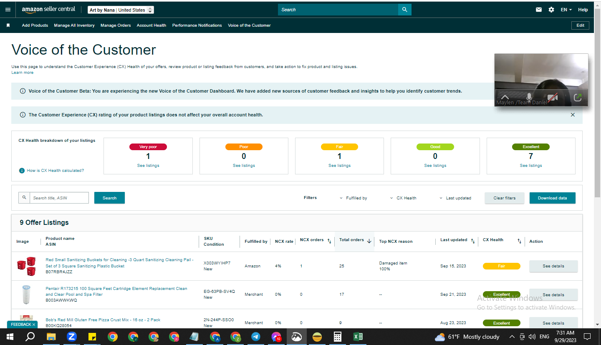Viewport: 601px width, 345px height.
Task: Click the camera-off icon in the video overlay
Action: 553,98
